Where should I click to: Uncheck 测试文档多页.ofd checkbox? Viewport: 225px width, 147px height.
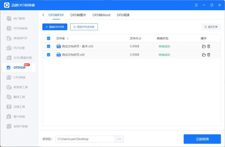coord(48,55)
